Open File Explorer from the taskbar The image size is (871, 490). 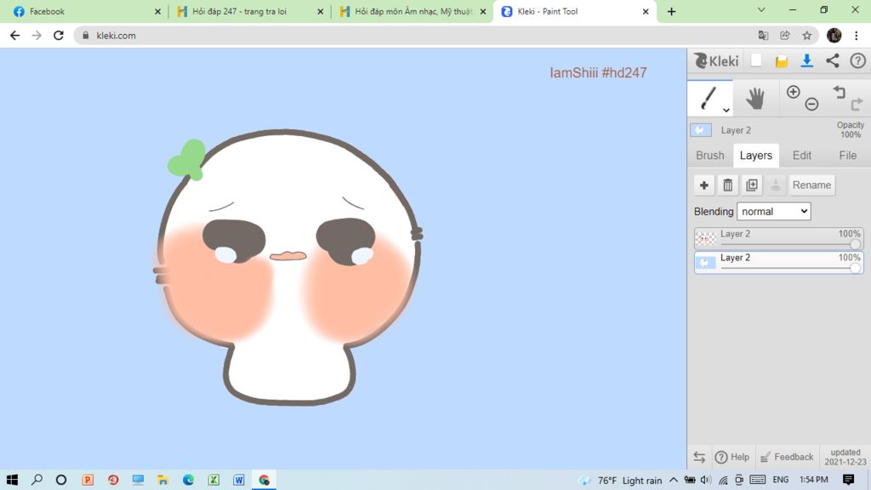(162, 480)
